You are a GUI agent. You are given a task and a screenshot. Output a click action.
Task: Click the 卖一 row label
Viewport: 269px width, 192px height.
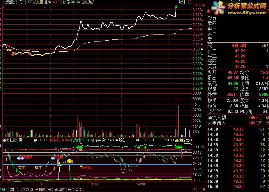click(212, 39)
